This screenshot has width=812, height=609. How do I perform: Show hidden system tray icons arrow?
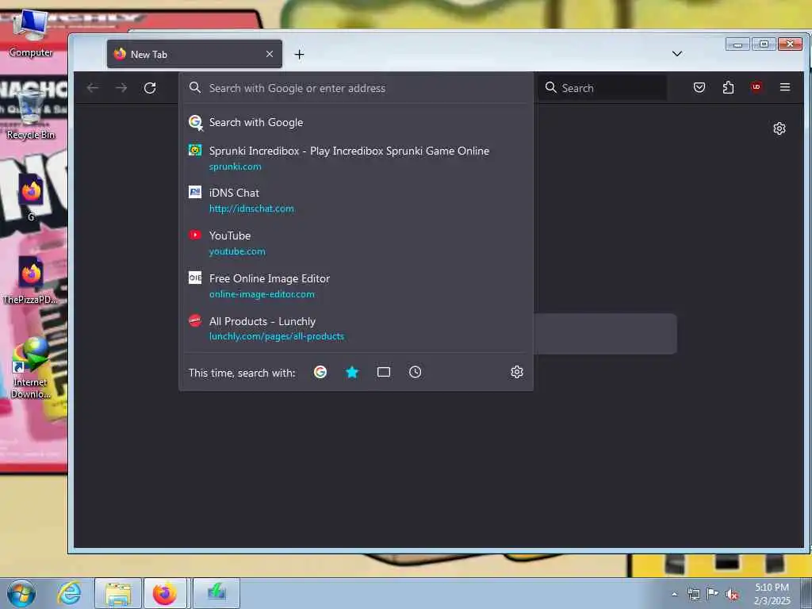(x=674, y=595)
